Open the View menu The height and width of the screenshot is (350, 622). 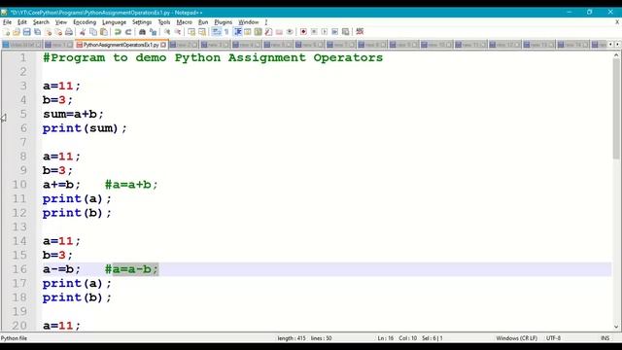pos(60,22)
